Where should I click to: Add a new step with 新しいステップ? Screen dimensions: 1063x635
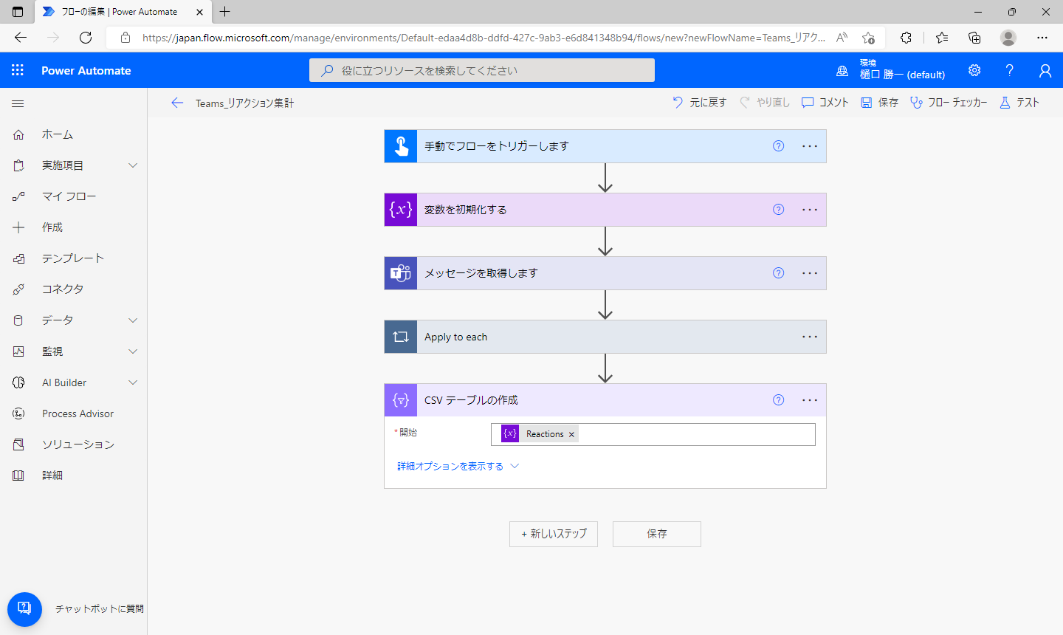tap(554, 534)
